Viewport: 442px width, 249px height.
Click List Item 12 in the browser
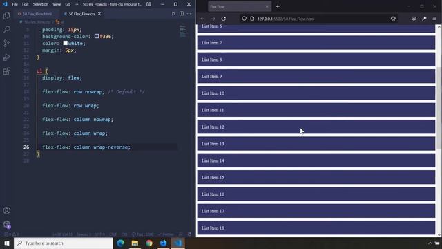tap(316, 127)
